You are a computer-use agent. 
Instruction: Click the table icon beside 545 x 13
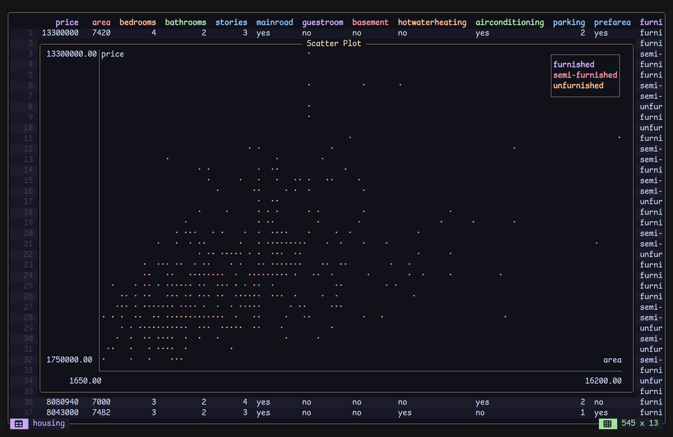607,424
